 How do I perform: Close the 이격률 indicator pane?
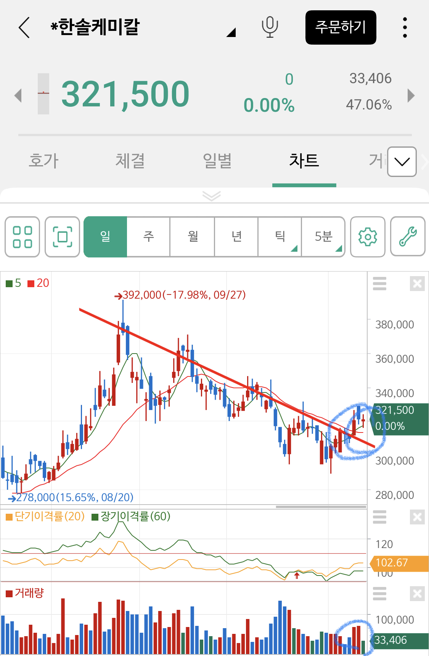pos(417,517)
